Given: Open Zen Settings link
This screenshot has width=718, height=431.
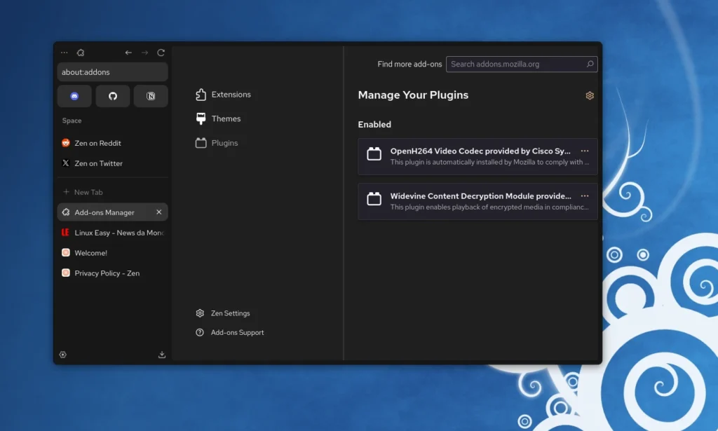Looking at the screenshot, I should click(x=223, y=313).
